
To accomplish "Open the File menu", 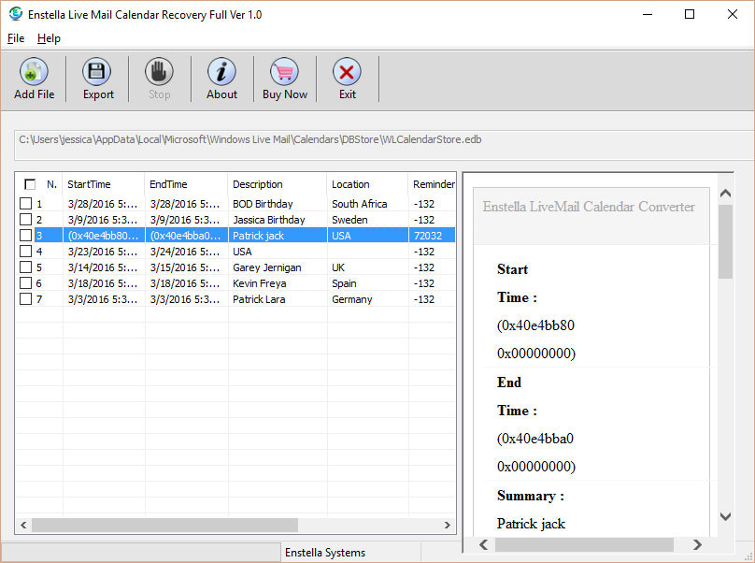I will point(16,38).
